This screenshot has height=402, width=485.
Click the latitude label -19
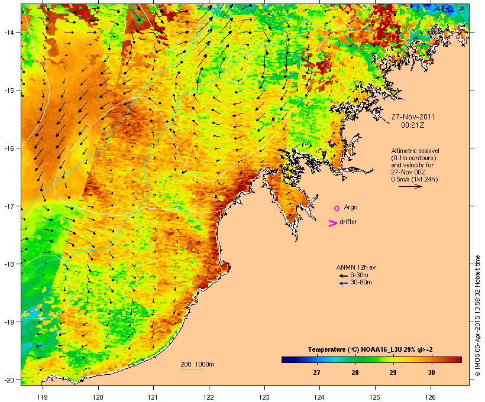coord(8,322)
